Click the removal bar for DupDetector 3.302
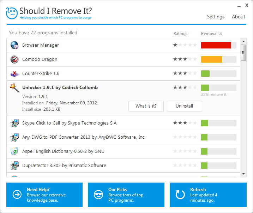 pyautogui.click(x=219, y=166)
